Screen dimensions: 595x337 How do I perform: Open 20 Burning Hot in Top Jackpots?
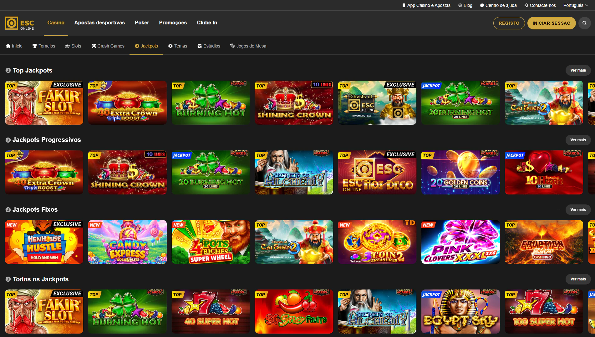[460, 103]
